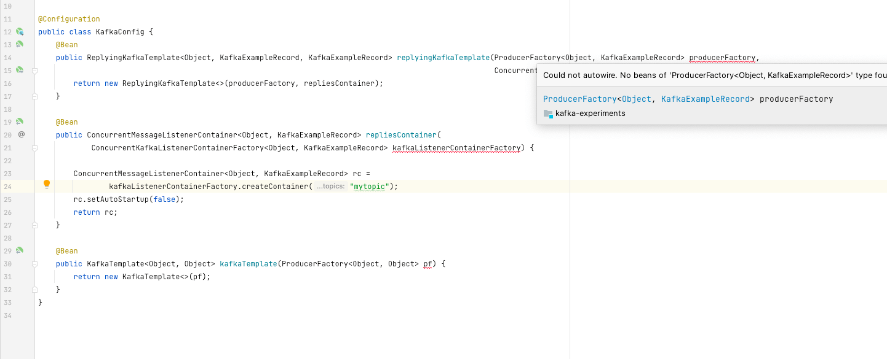
Task: Collapse the replyingKafkaTemplate method fold marker
Action: click(34, 70)
